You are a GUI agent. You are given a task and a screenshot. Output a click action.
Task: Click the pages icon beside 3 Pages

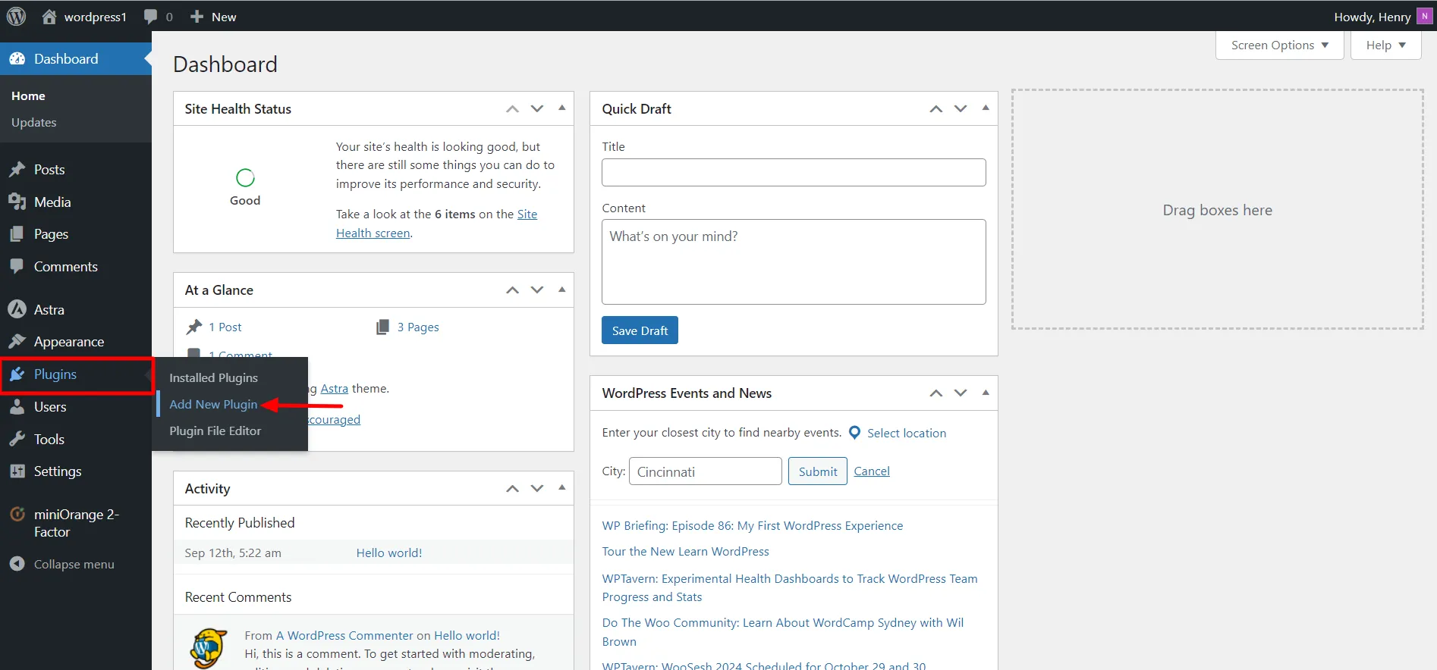point(382,327)
